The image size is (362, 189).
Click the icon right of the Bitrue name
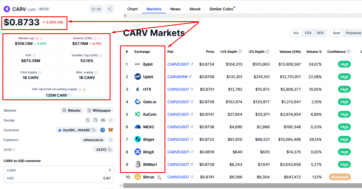tap(159, 177)
